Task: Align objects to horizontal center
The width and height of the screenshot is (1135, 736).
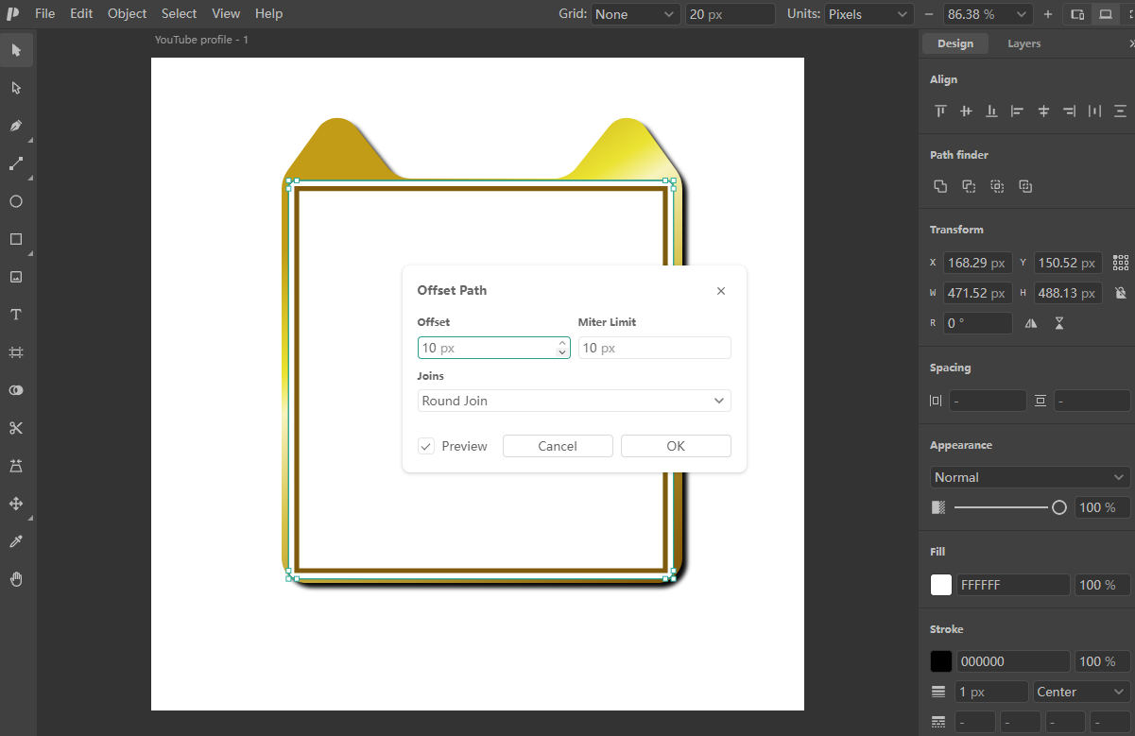Action: tap(1043, 111)
